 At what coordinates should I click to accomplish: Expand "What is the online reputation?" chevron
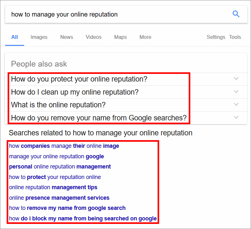point(236,104)
